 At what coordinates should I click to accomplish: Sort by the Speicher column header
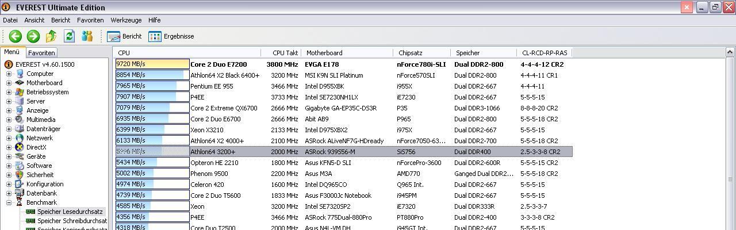click(x=483, y=53)
